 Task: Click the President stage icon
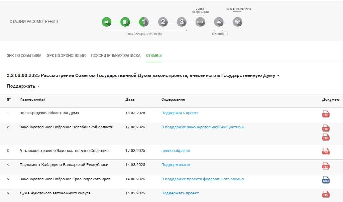[x=219, y=22]
